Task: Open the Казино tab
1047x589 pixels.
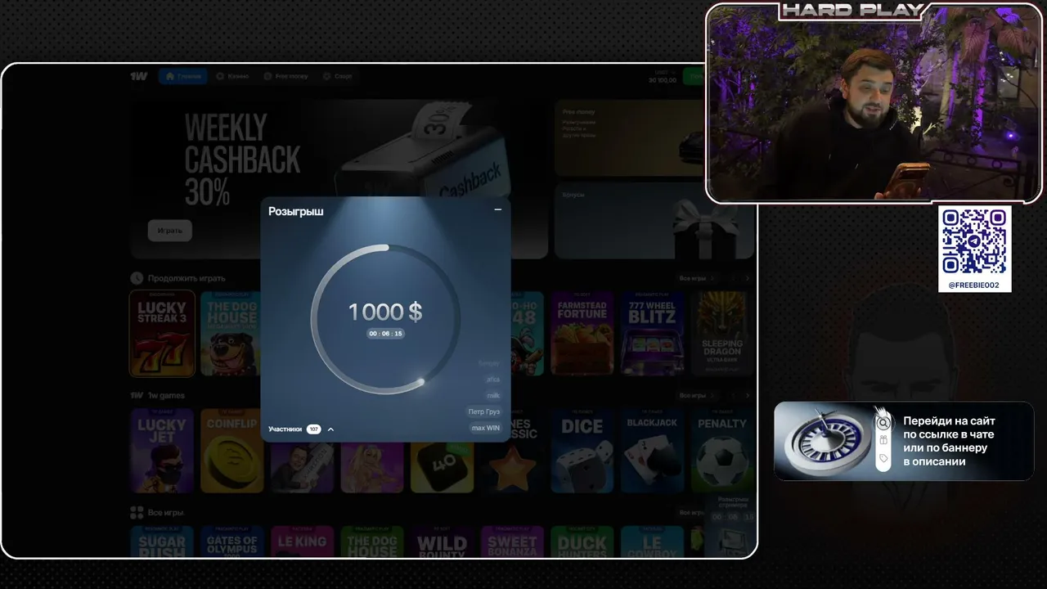Action: tap(232, 76)
